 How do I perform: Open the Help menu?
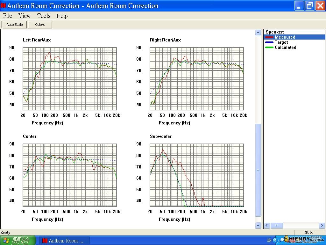coord(62,16)
